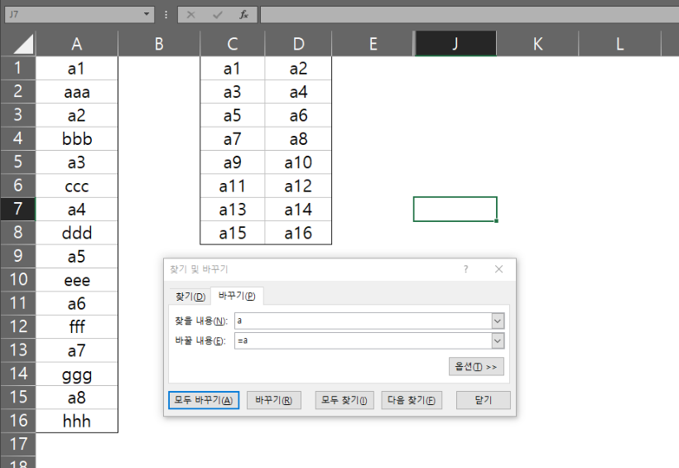
Task: Click the Name Box showing J7
Action: (x=73, y=14)
